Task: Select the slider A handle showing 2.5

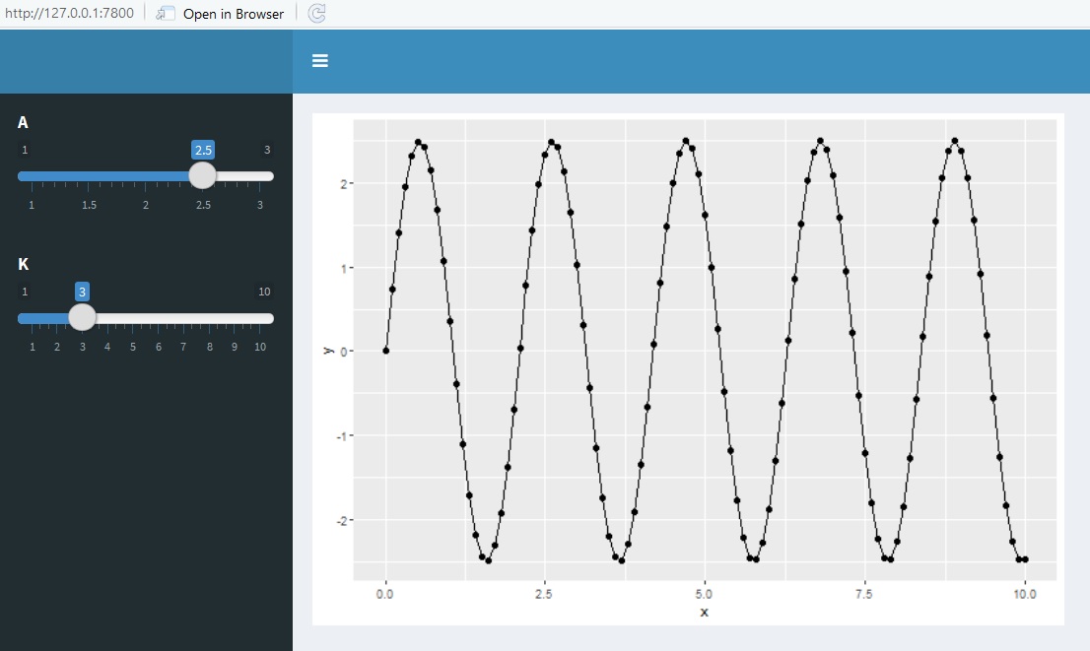Action: (203, 175)
